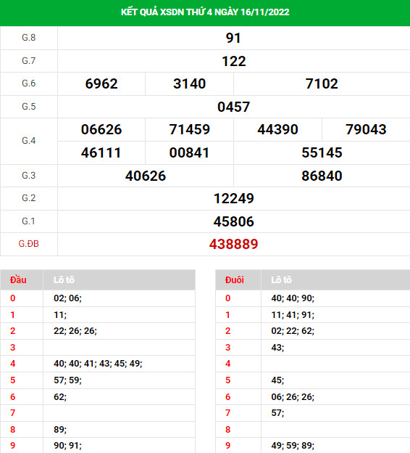Click the Đầu column header
Screen dimensions: 410x453
[18, 279]
